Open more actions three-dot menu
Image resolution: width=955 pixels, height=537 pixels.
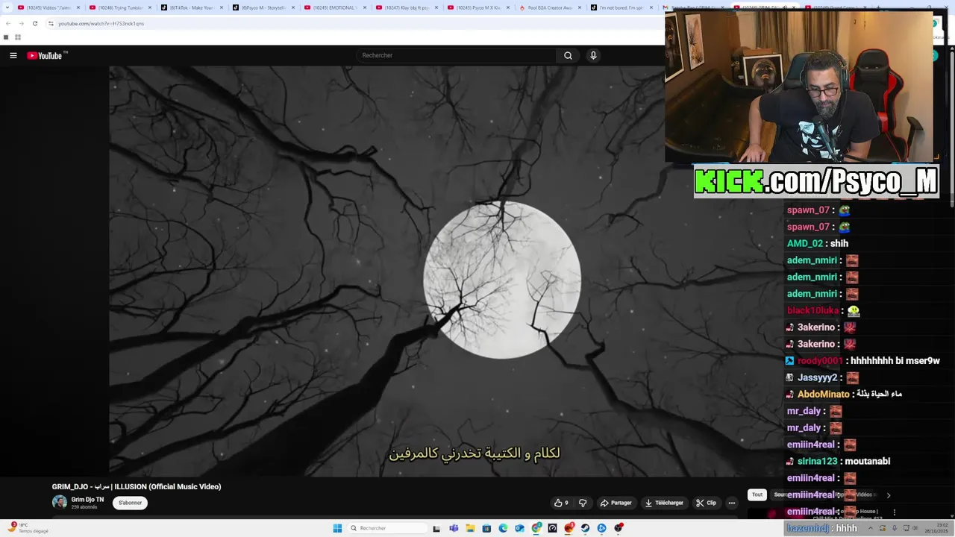731,503
